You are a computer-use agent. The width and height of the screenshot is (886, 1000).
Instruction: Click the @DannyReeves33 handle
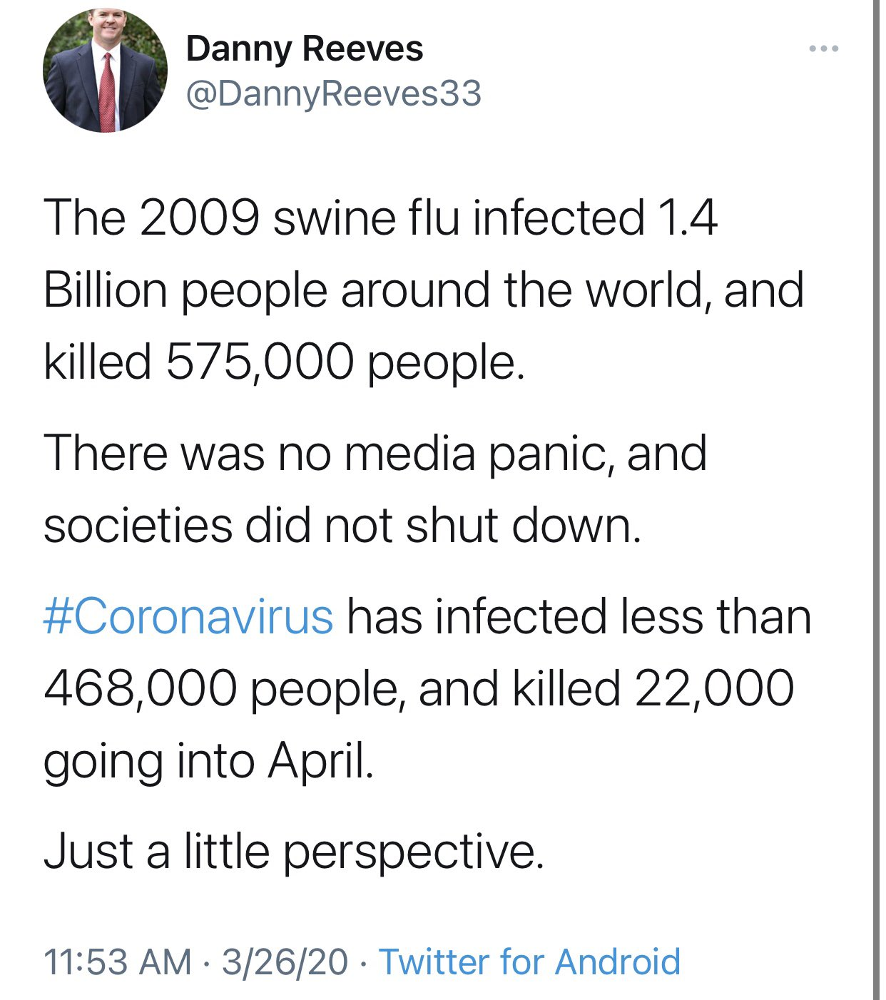[x=333, y=93]
